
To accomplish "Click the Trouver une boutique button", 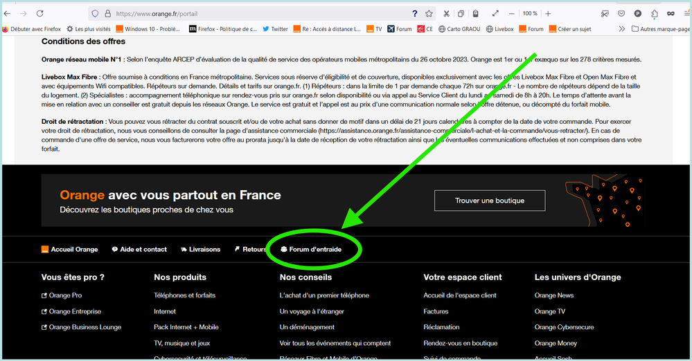I will [490, 201].
